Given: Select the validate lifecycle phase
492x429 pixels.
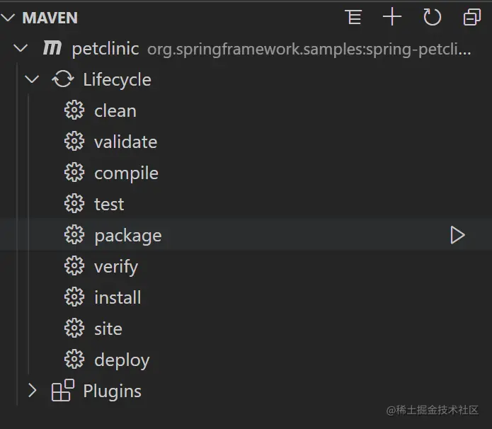Looking at the screenshot, I should pyautogui.click(x=126, y=142).
